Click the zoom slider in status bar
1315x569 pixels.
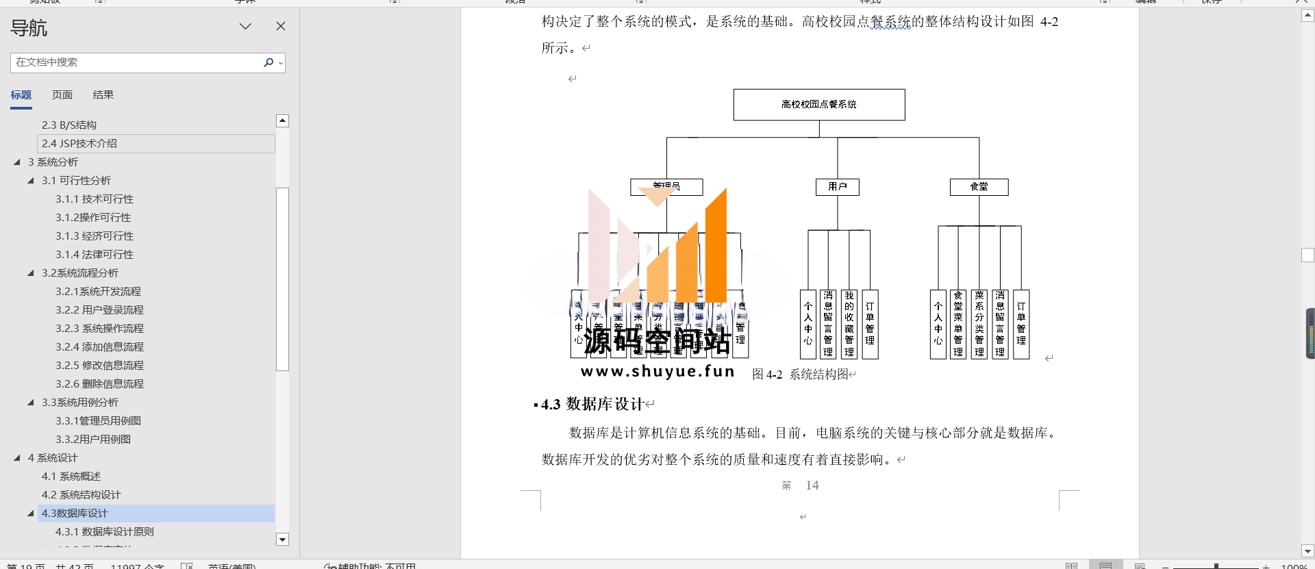[x=1216, y=566]
